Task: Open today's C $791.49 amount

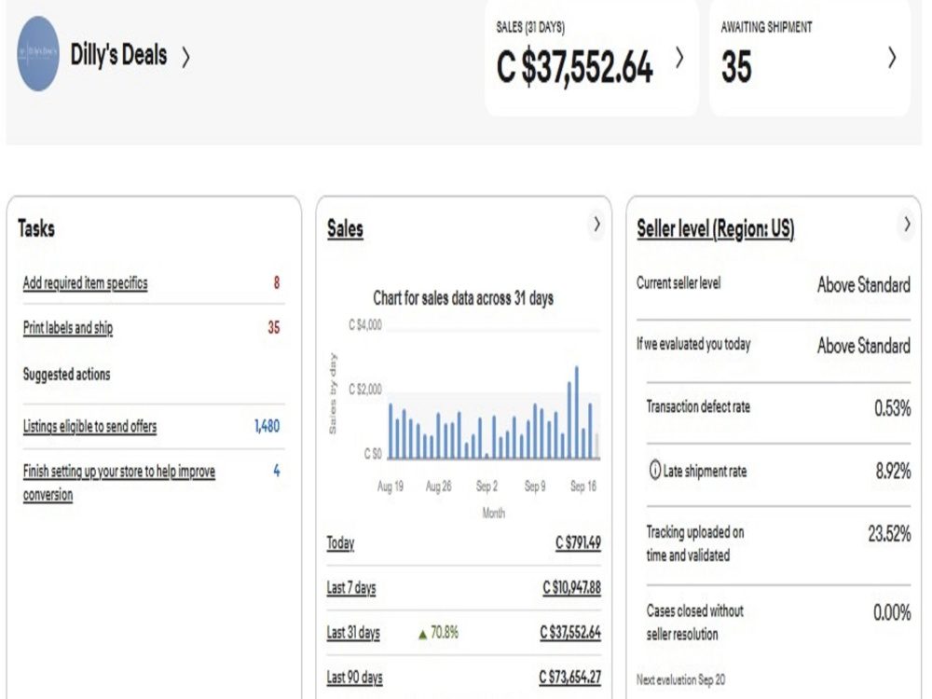Action: tap(579, 542)
